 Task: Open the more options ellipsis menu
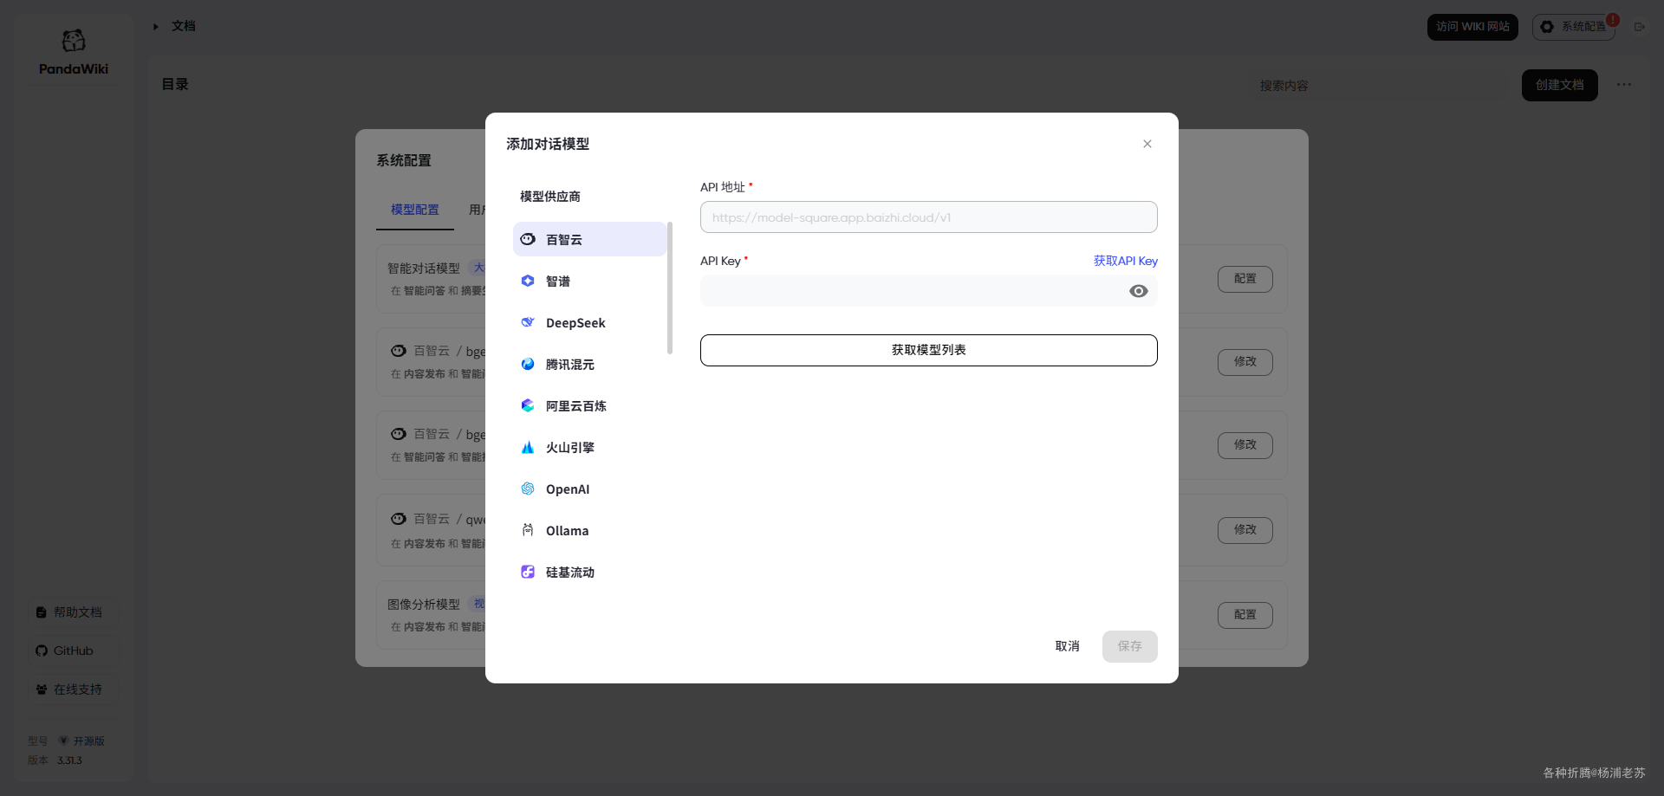pyautogui.click(x=1624, y=85)
